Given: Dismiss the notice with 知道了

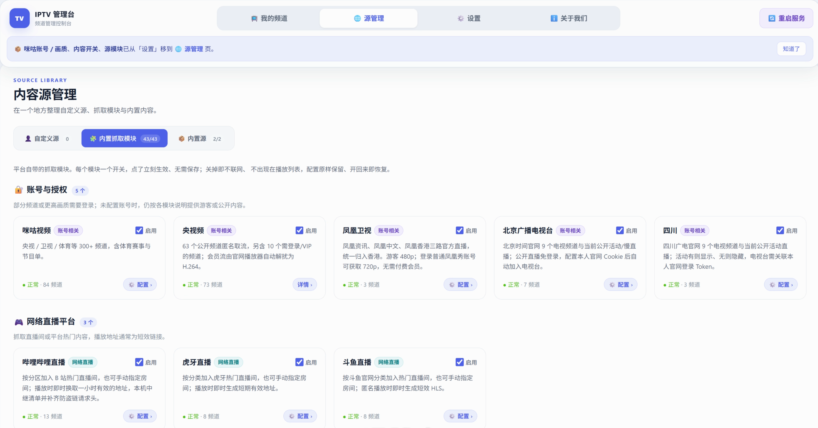Looking at the screenshot, I should tap(791, 49).
